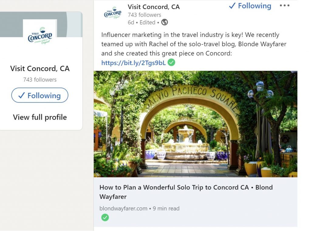The height and width of the screenshot is (231, 311).
Task: Click green checkmark below blondwayfarer.com
Action: coord(105,217)
